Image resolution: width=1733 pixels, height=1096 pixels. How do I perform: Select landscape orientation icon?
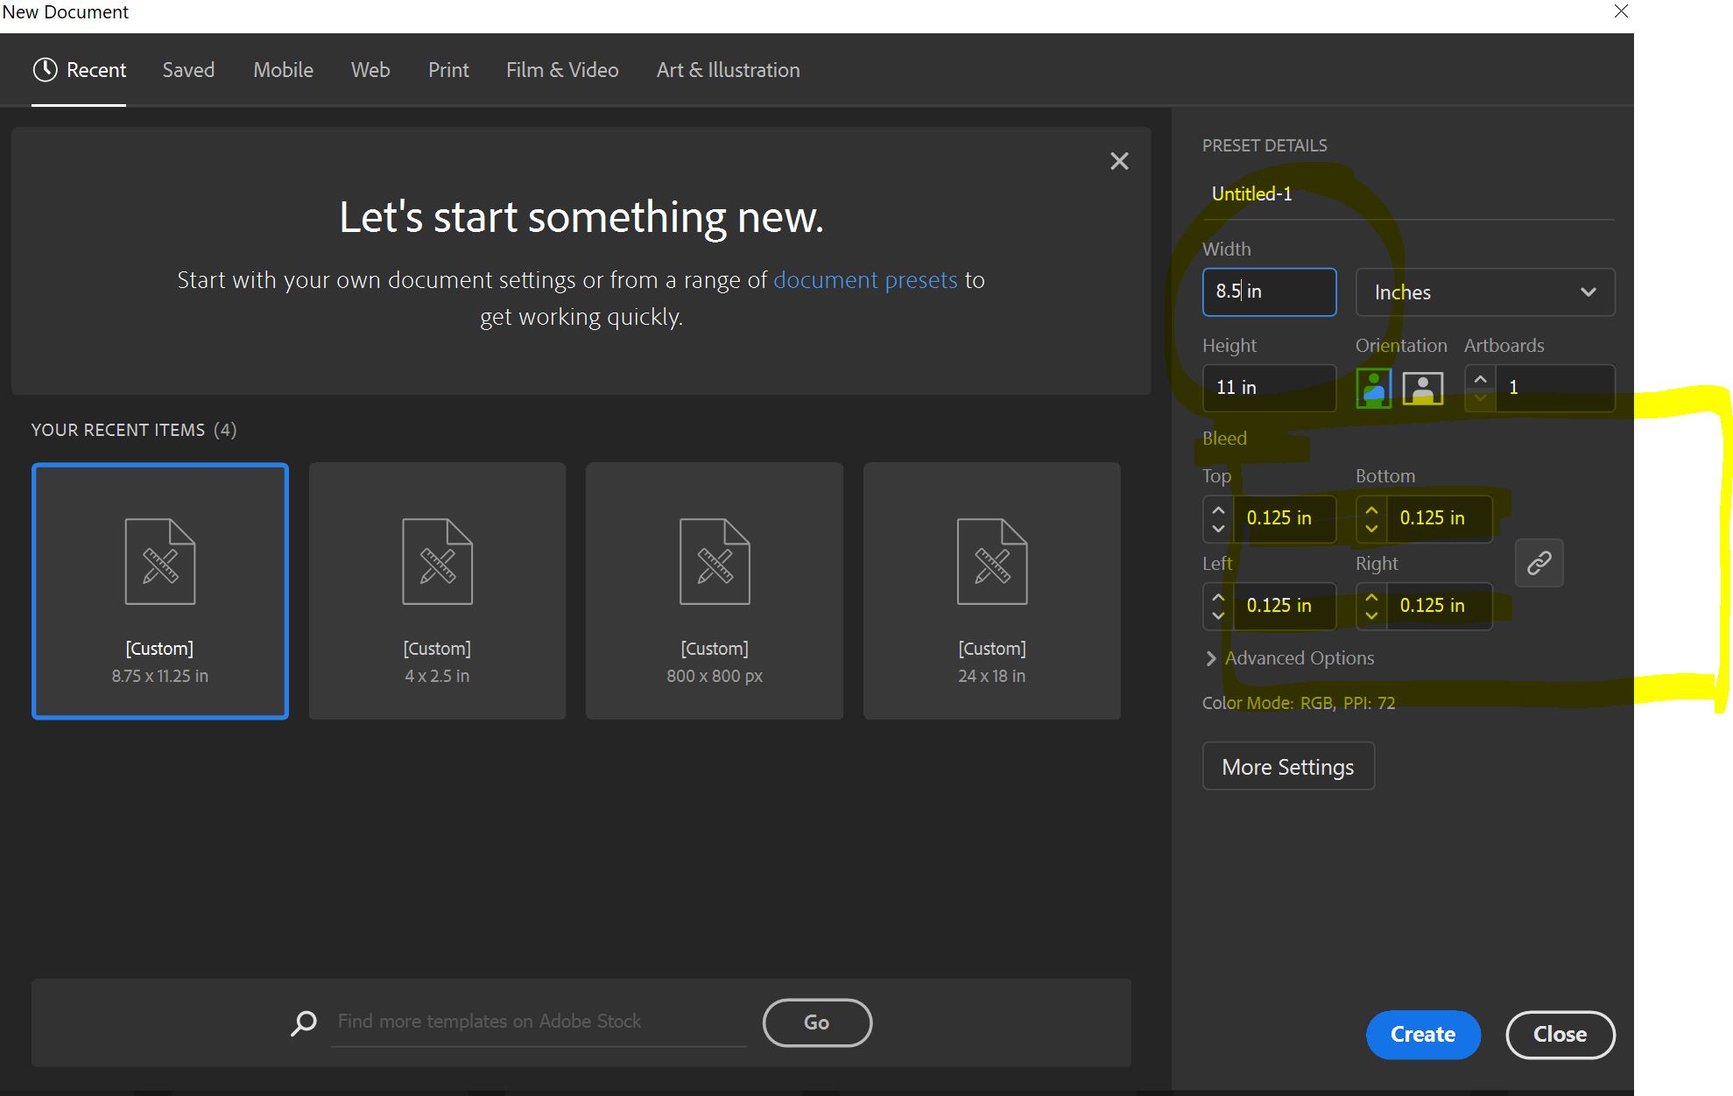(1422, 388)
